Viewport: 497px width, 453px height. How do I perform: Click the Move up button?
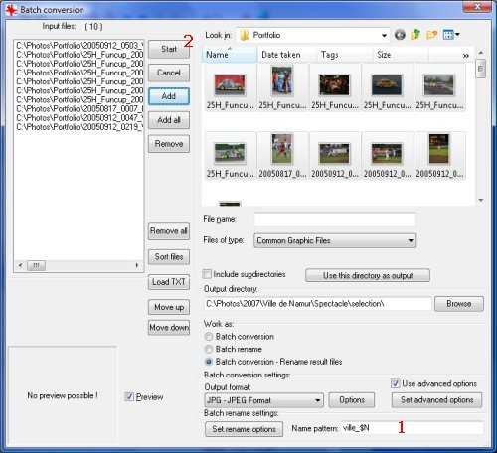[169, 307]
